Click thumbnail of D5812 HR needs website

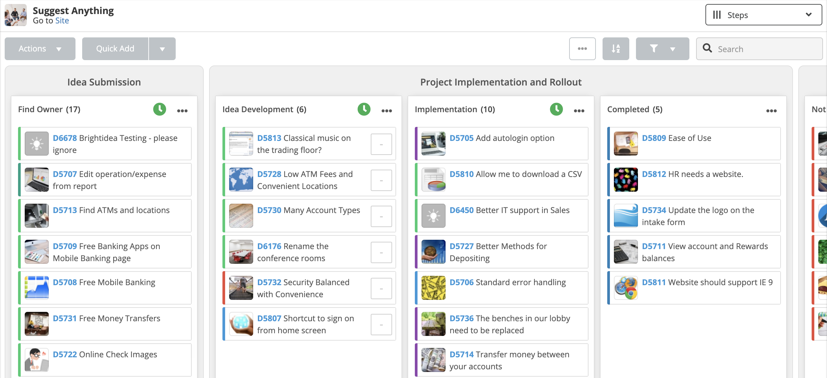tap(626, 180)
